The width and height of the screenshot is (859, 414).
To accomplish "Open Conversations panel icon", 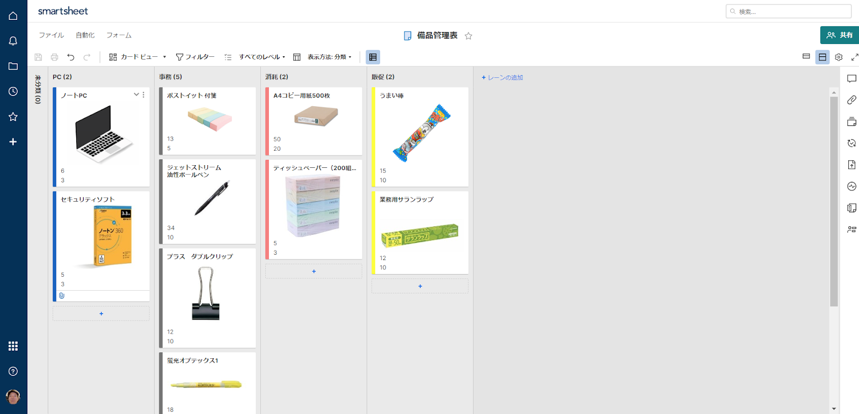I will 851,79.
